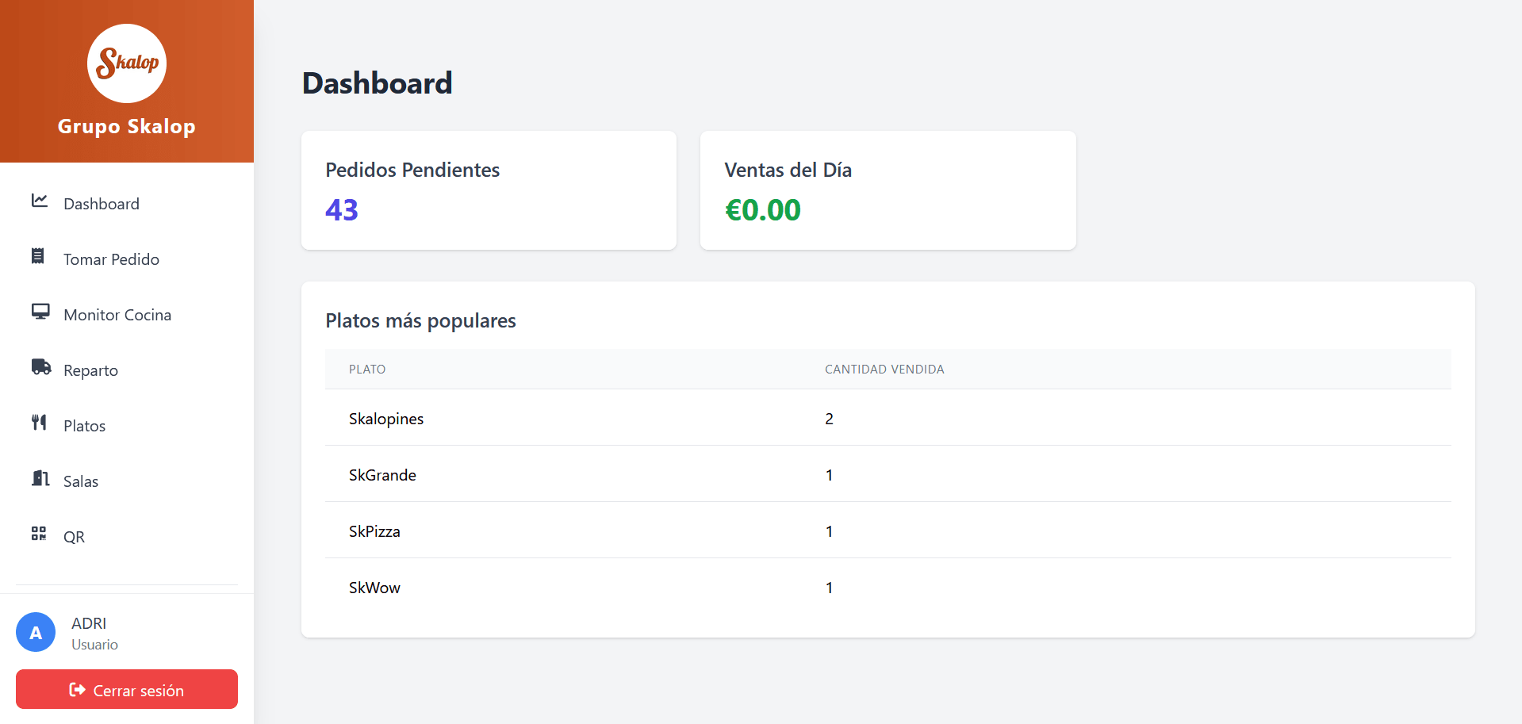Click the pending orders count 43
This screenshot has width=1522, height=724.
point(341,209)
